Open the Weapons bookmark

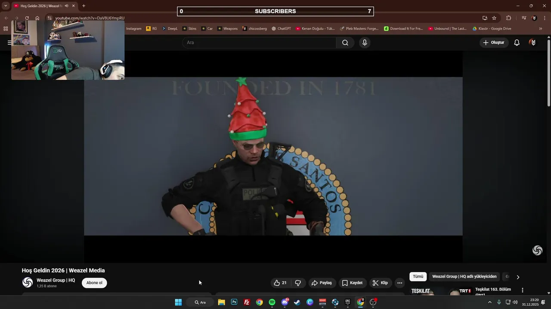(227, 29)
